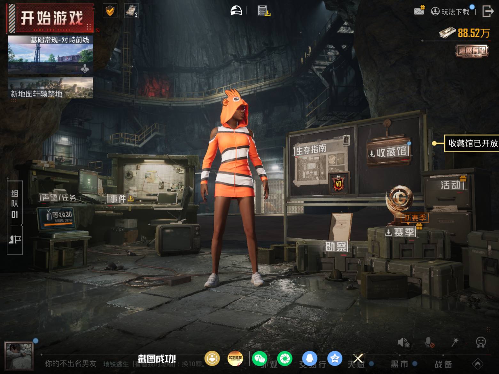The image size is (499, 374).
Task: Close the screenshot share bar with X
Action: [358, 358]
